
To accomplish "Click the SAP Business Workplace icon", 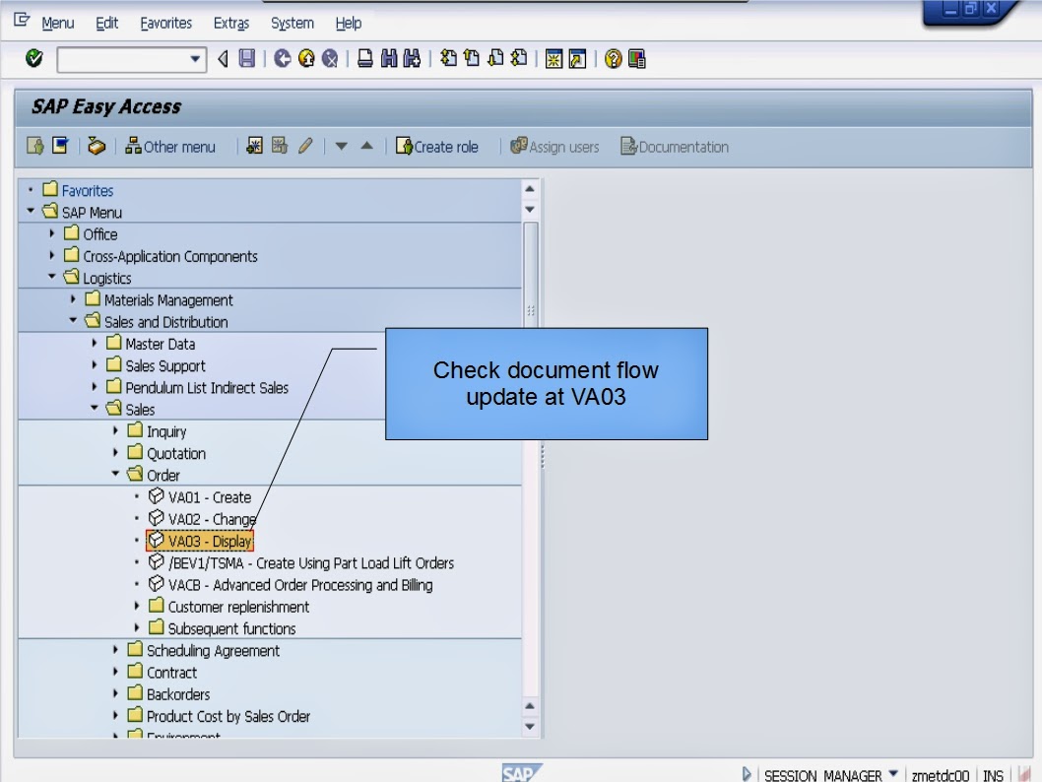I will pyautogui.click(x=97, y=146).
